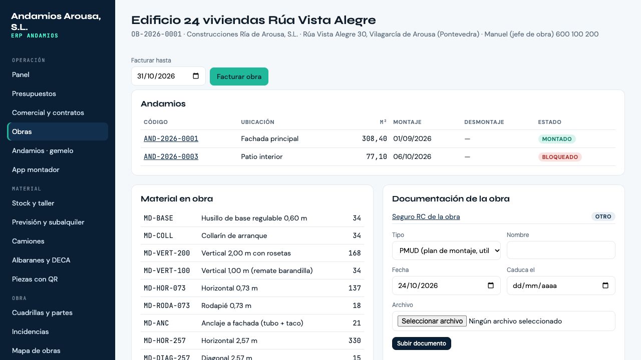Open Albaranes y DECA
This screenshot has height=360, width=641.
pyautogui.click(x=58, y=260)
